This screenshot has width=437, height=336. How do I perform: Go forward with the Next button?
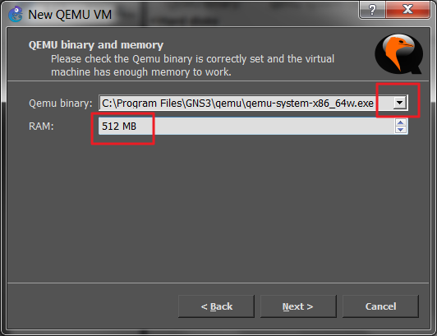coord(298,306)
